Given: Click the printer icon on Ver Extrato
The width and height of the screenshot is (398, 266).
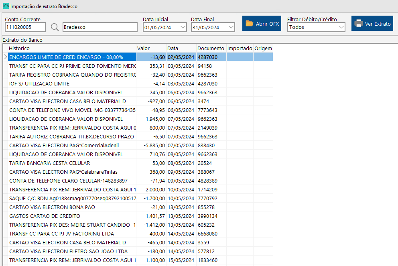Looking at the screenshot, I should pos(358,24).
